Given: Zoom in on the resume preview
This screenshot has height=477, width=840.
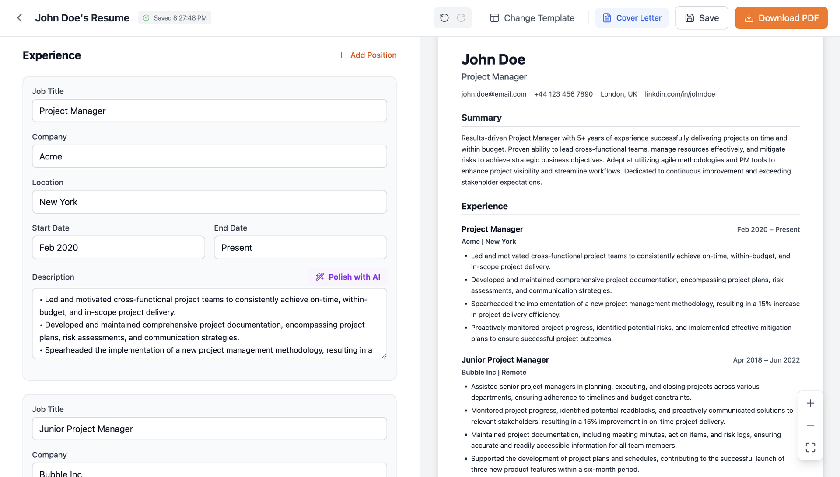Looking at the screenshot, I should click(811, 403).
